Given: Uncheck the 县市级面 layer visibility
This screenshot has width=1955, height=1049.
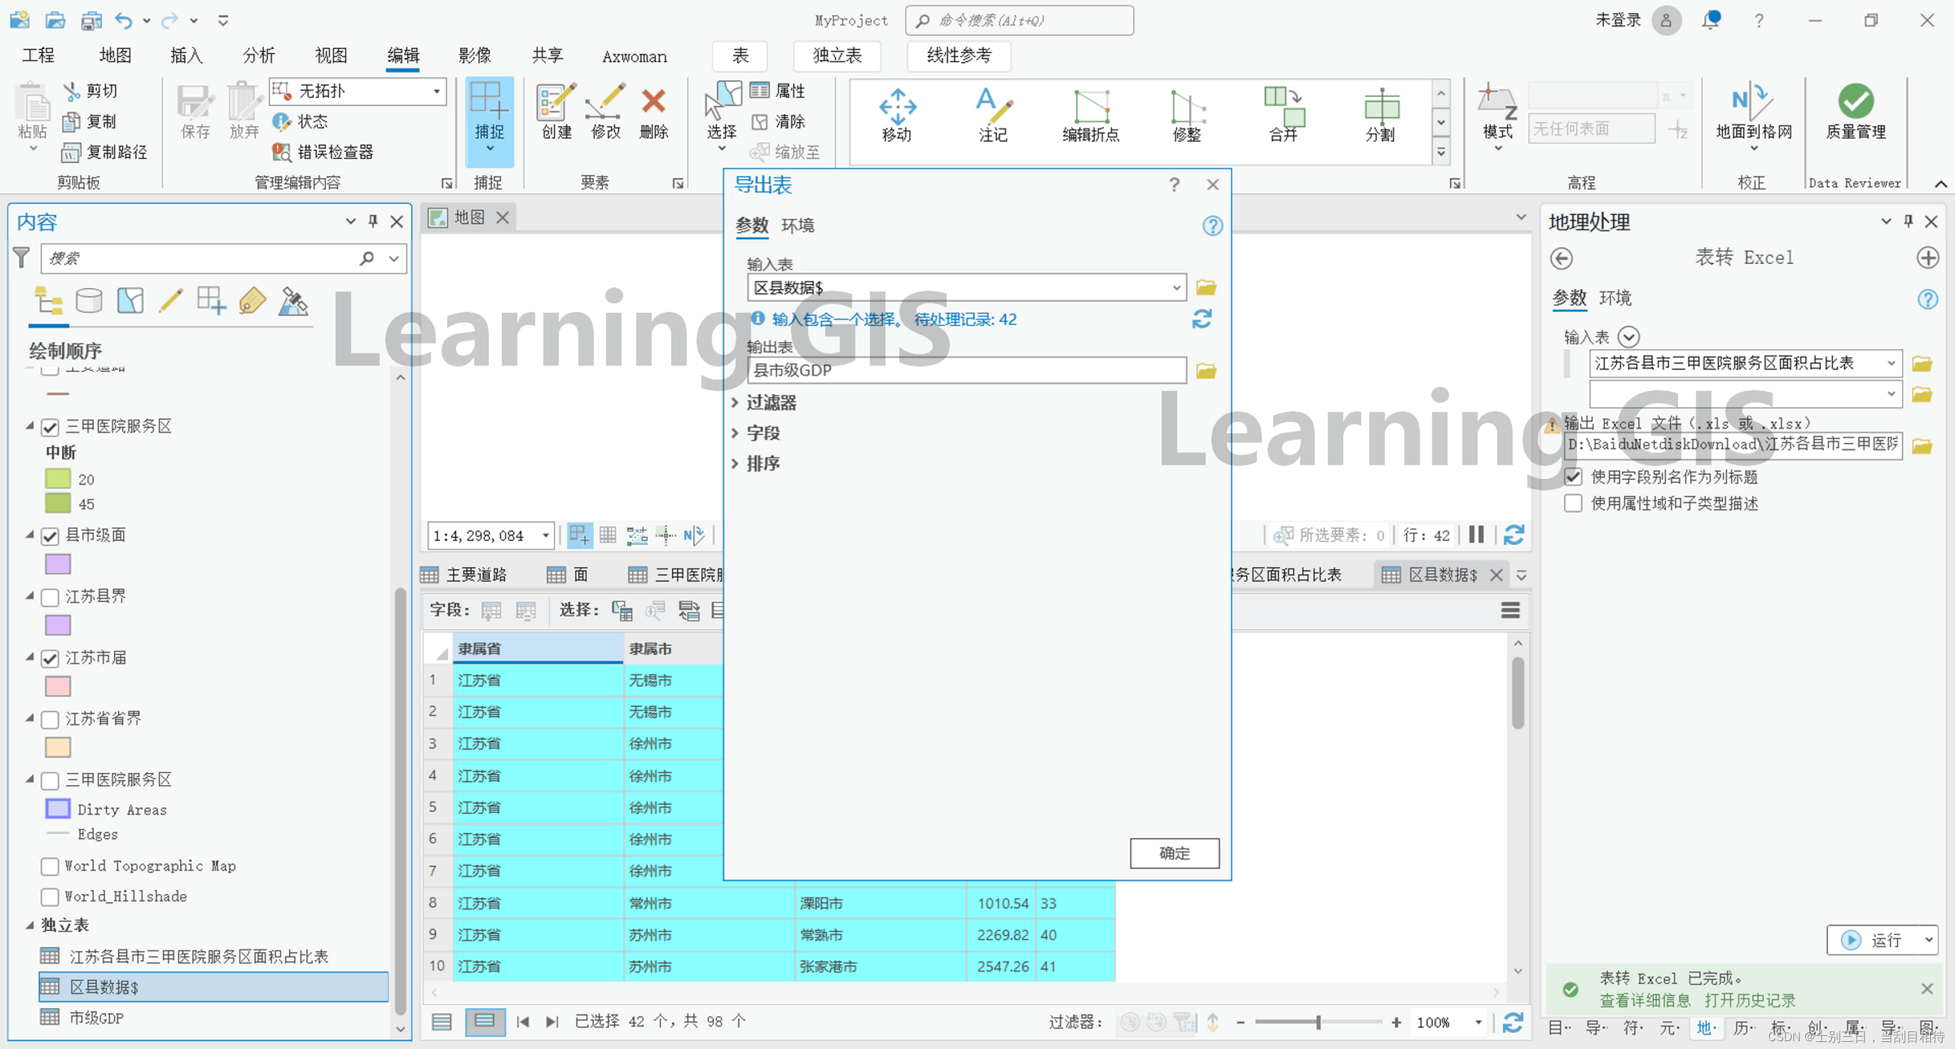Looking at the screenshot, I should tap(50, 537).
